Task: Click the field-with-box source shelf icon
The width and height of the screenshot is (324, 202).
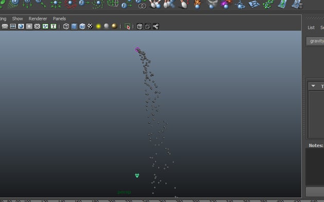Action: pyautogui.click(x=127, y=4)
